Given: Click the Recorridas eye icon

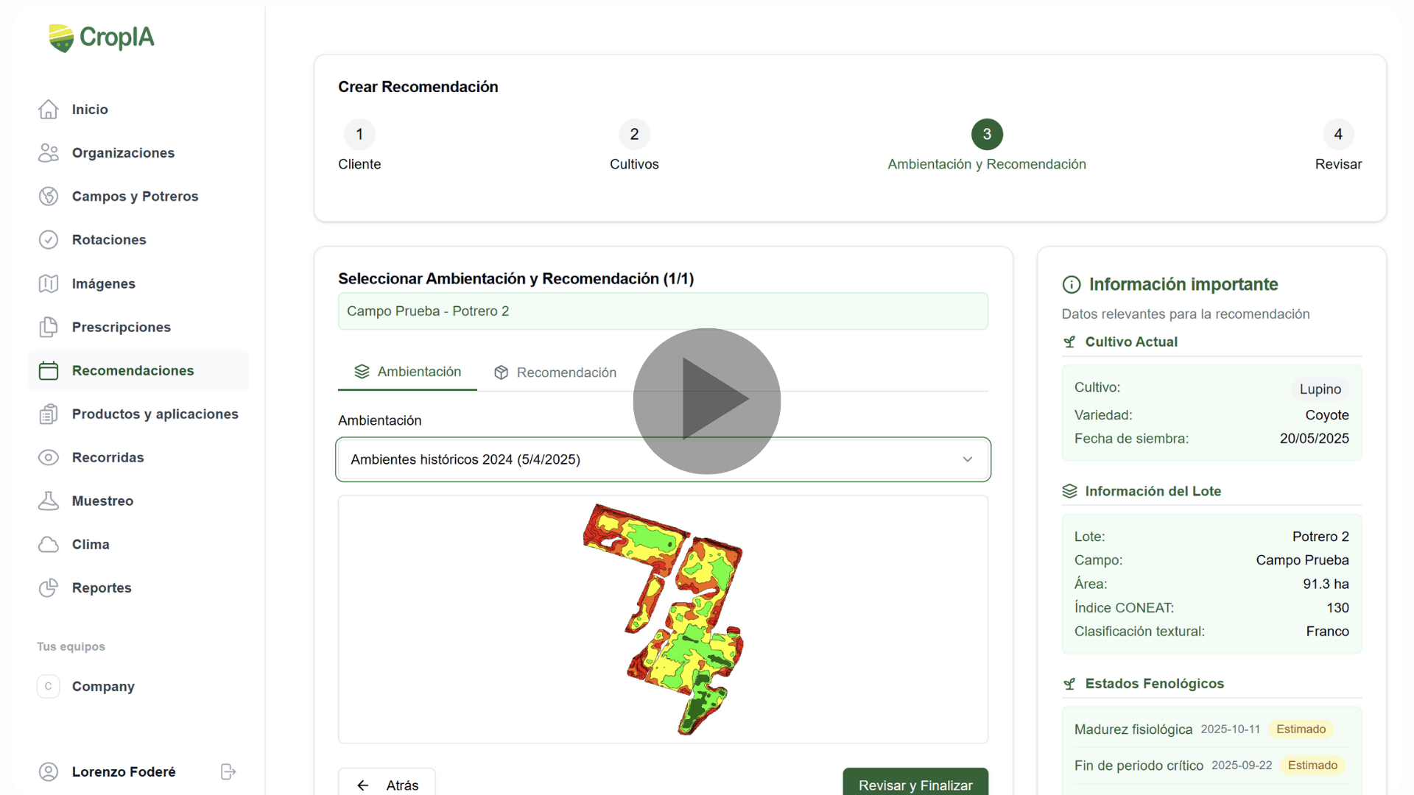Looking at the screenshot, I should coord(49,457).
